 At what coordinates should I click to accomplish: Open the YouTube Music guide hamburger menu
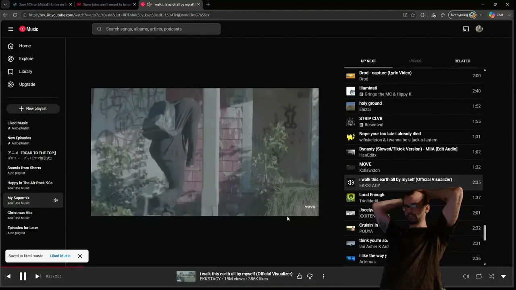[10, 29]
